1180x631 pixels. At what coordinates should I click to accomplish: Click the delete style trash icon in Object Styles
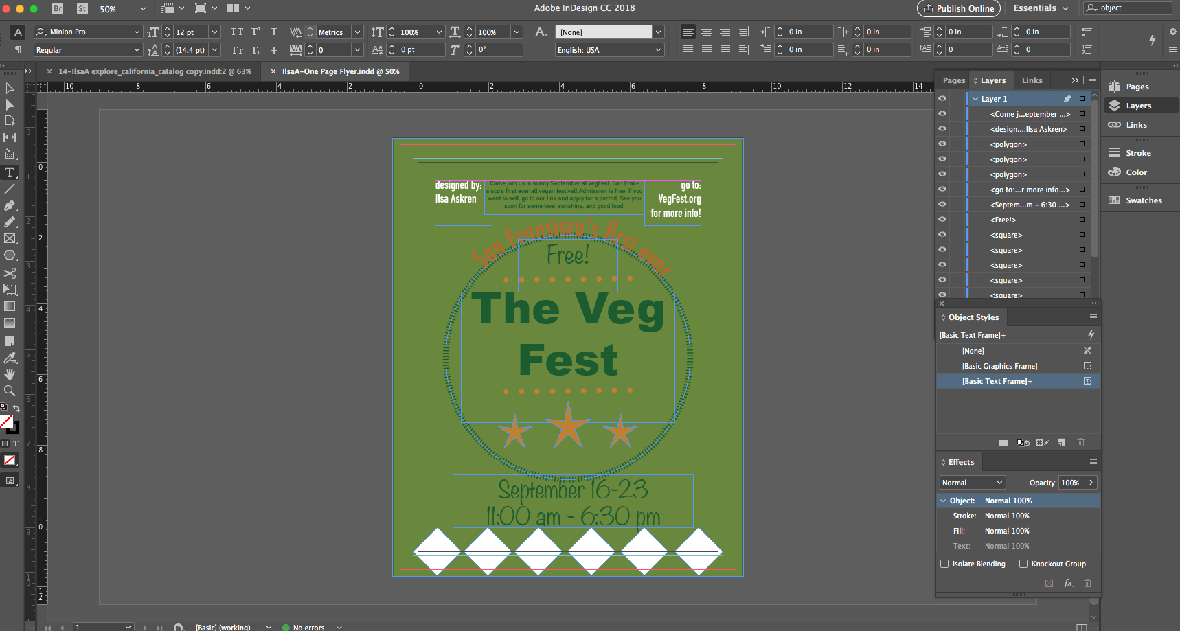[x=1080, y=442]
